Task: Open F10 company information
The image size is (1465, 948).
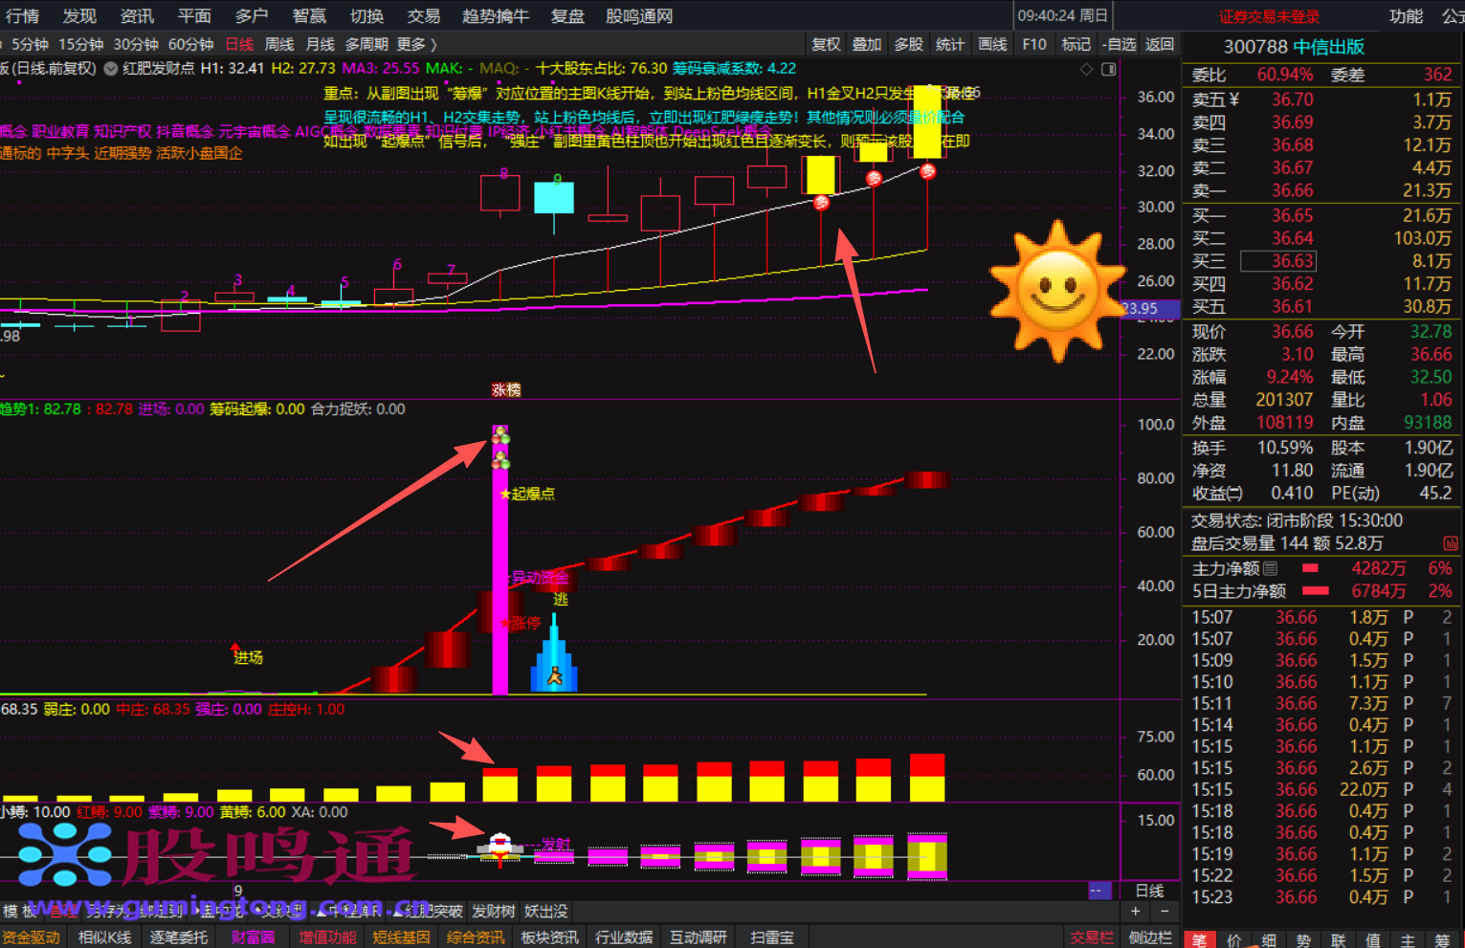Action: 1034,44
